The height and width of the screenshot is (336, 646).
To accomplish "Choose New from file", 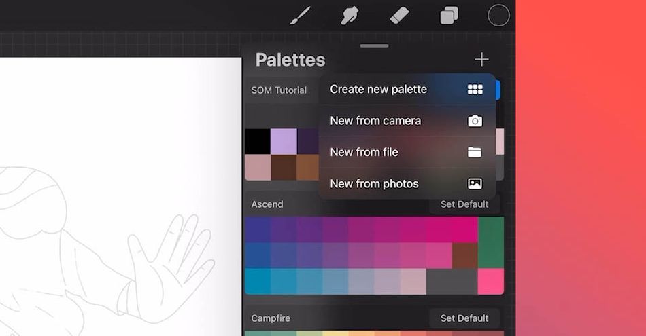I will pos(407,152).
